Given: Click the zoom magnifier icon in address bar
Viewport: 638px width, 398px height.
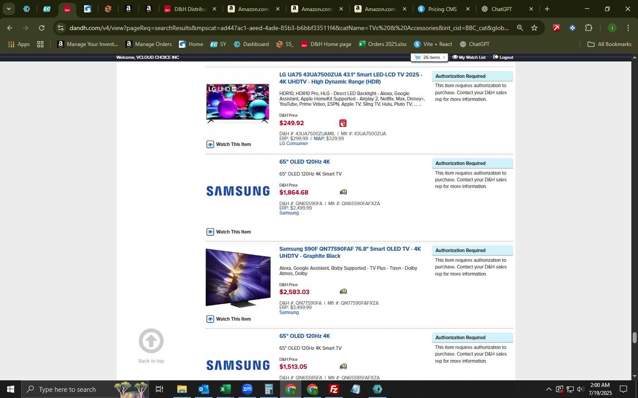Looking at the screenshot, I should (x=520, y=28).
